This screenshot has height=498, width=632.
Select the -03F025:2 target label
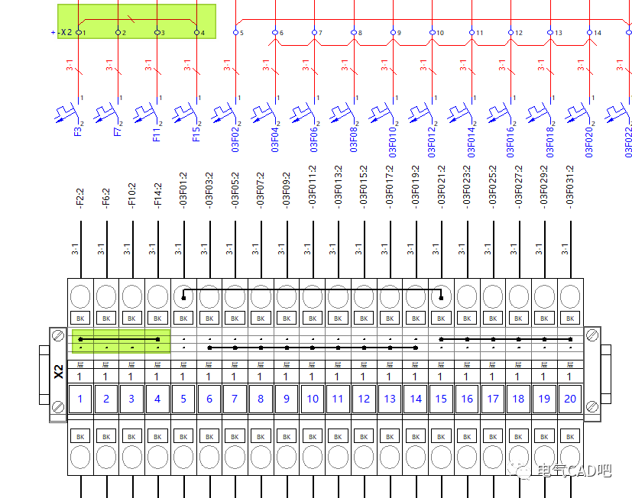(x=493, y=187)
